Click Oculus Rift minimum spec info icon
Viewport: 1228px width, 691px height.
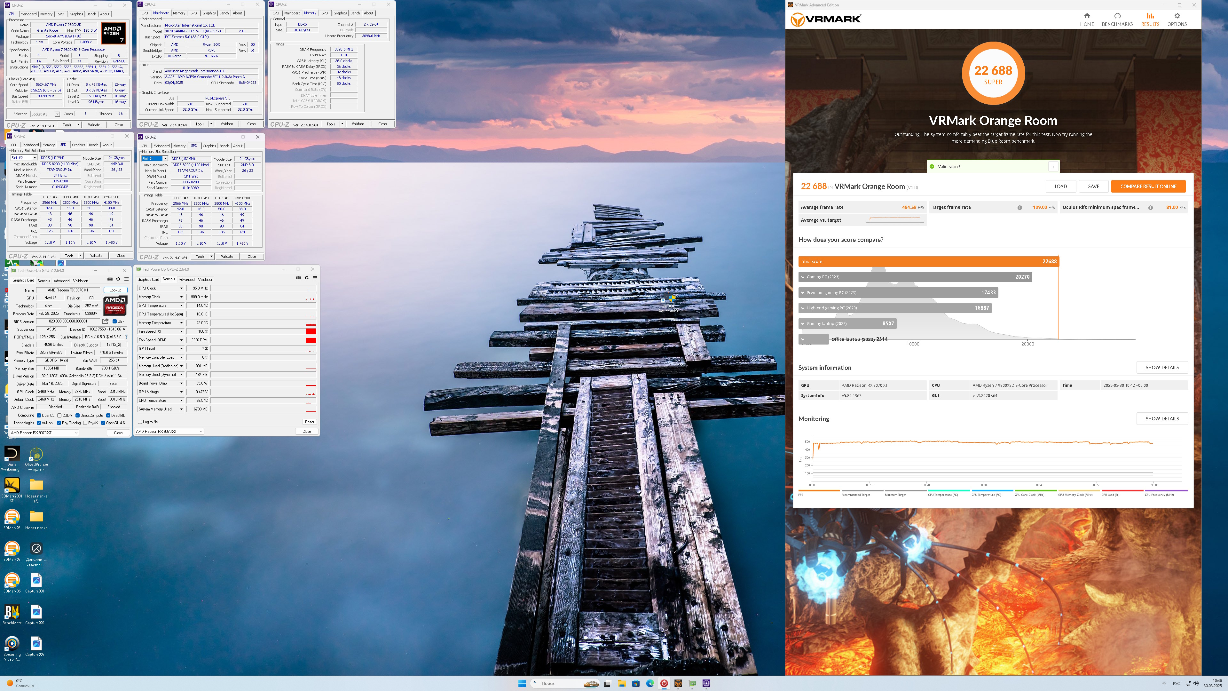pos(1150,207)
